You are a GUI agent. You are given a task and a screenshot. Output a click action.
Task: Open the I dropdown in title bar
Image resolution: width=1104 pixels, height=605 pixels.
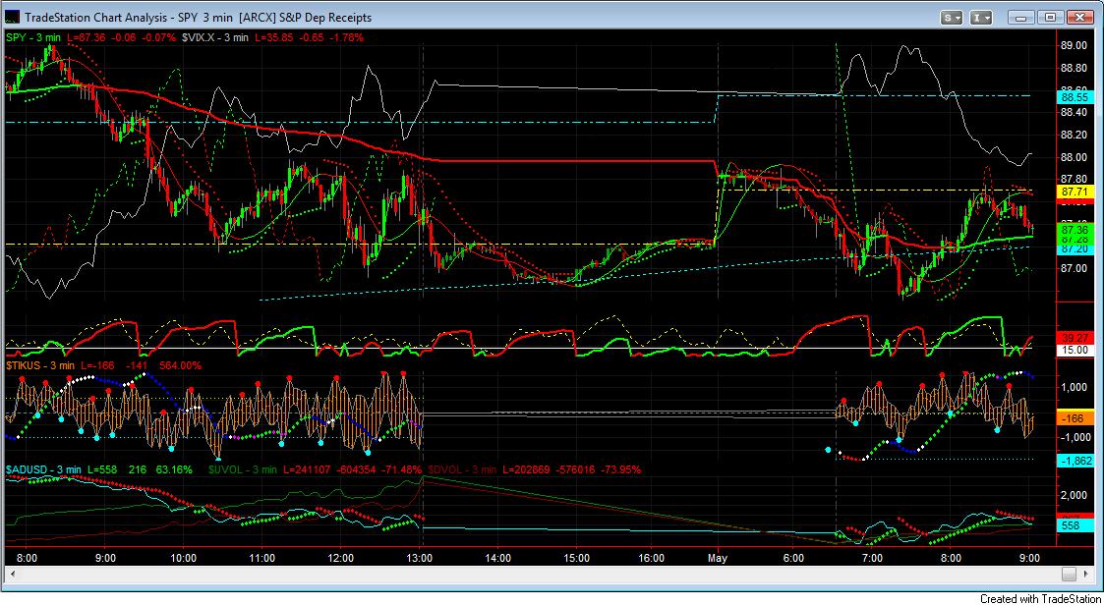pyautogui.click(x=982, y=18)
